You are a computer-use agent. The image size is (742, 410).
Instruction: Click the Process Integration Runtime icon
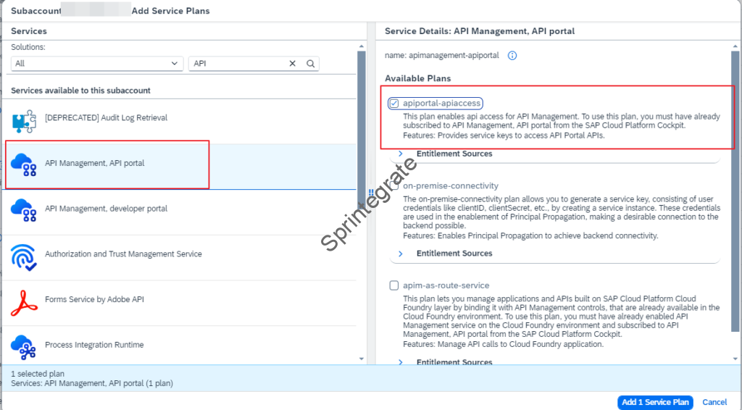tap(24, 348)
